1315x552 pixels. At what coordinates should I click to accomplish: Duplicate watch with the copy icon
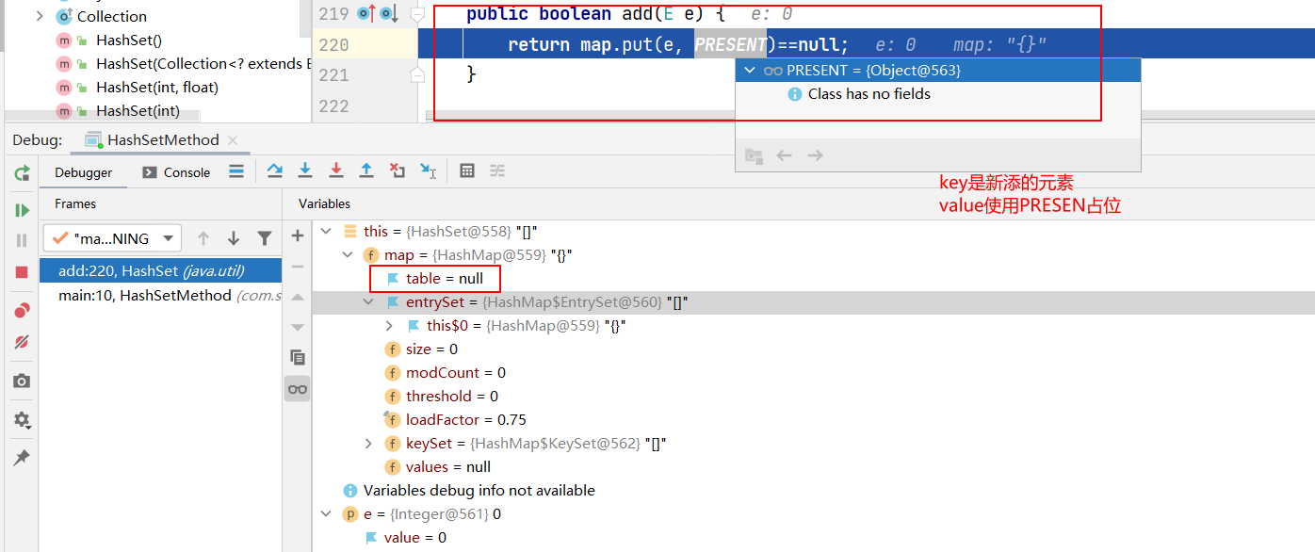298,358
